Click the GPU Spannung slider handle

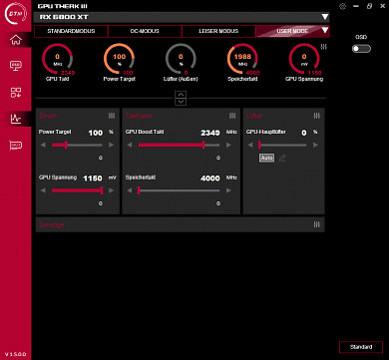pos(102,190)
